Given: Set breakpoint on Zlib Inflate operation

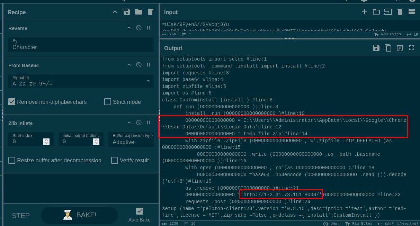Looking at the screenshot, I should [149, 123].
